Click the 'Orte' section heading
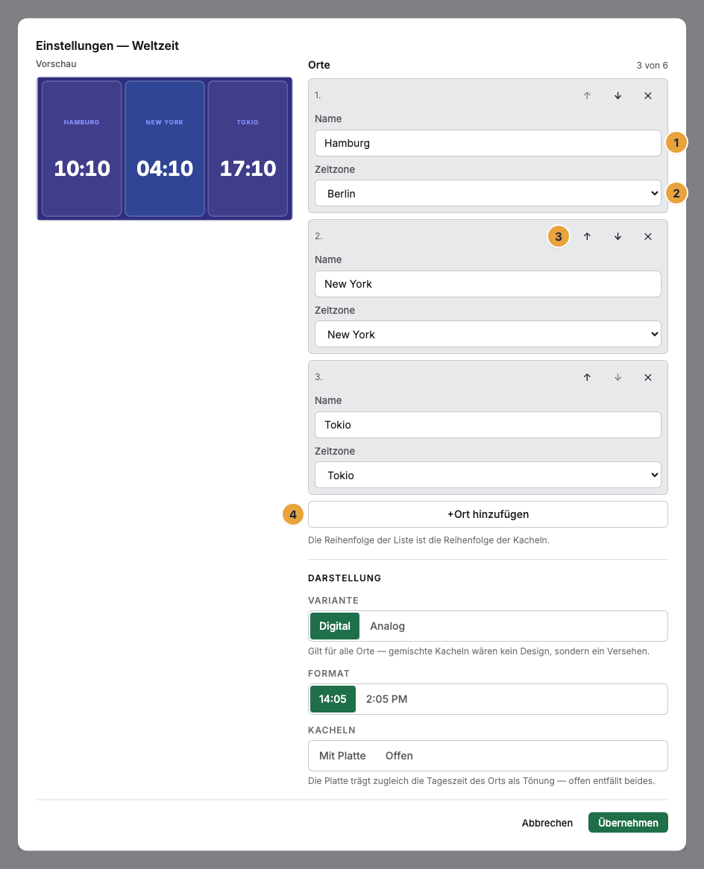704x869 pixels. (319, 65)
